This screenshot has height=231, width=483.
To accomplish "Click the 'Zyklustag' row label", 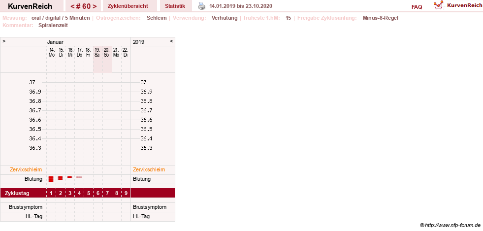I will pos(17,194).
